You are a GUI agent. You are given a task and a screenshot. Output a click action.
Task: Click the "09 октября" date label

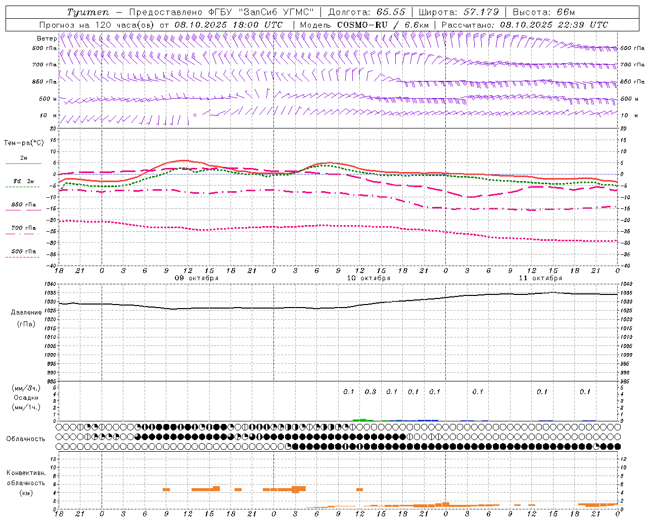click(197, 278)
